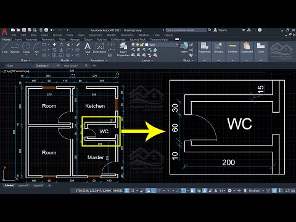Screen dimensions: 296x222
Task: Click the Wall layer color swatch
Action: pos(147,44)
